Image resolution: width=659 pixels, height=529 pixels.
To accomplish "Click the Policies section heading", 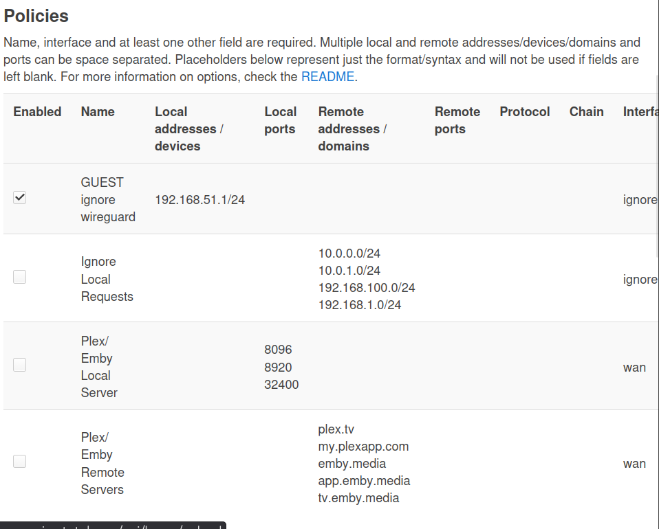I will point(36,16).
